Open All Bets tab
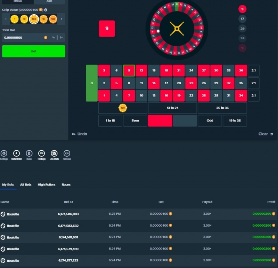 pyautogui.click(x=26, y=184)
